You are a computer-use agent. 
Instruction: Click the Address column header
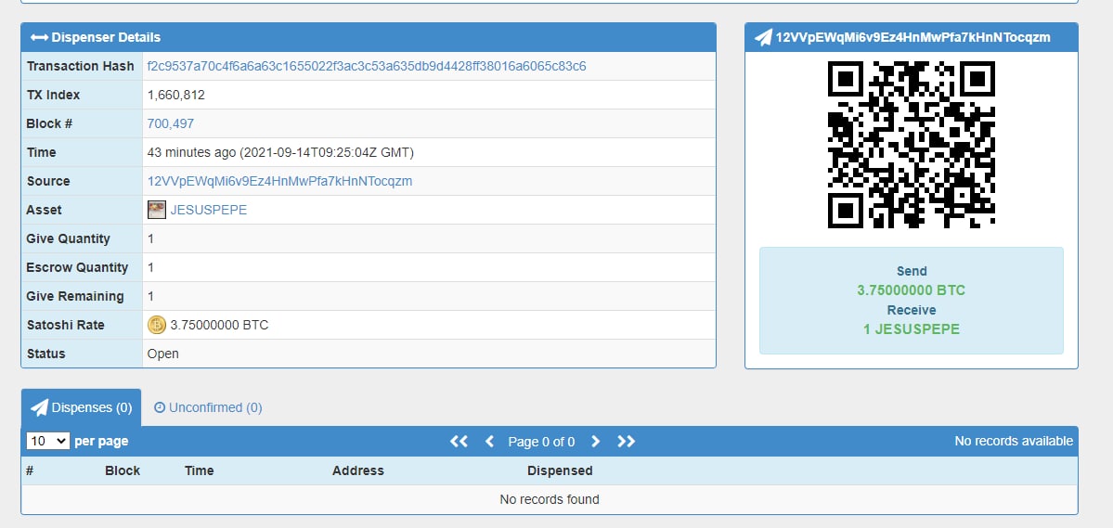click(357, 470)
